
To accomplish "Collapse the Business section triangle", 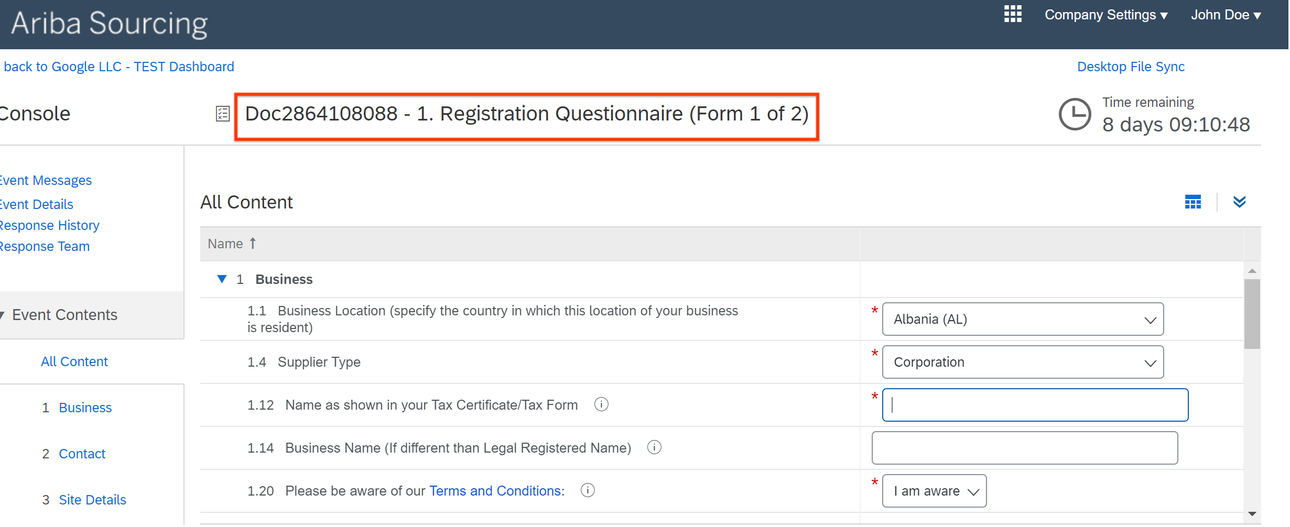I will [221, 279].
